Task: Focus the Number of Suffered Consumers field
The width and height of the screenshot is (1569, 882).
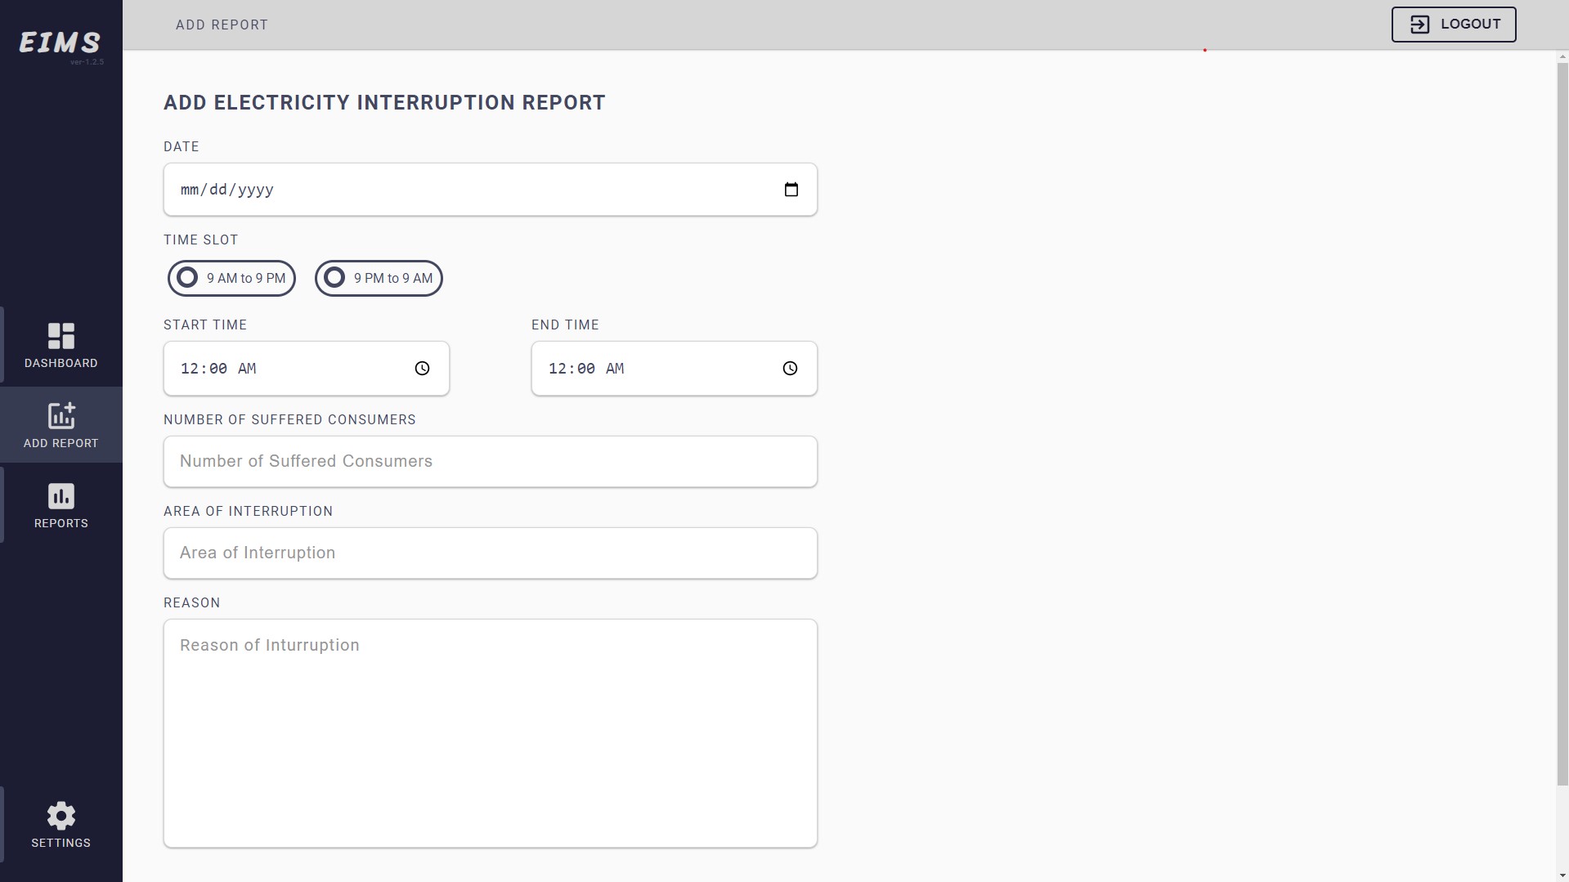Action: 491,462
